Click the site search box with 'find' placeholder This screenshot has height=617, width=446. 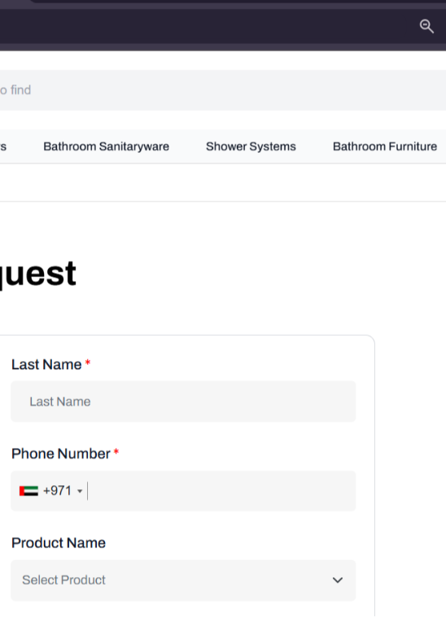(223, 90)
